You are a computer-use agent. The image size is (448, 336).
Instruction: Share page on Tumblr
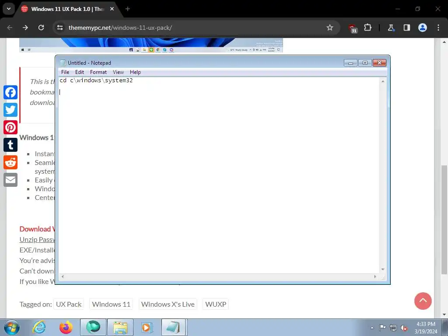coord(10,145)
